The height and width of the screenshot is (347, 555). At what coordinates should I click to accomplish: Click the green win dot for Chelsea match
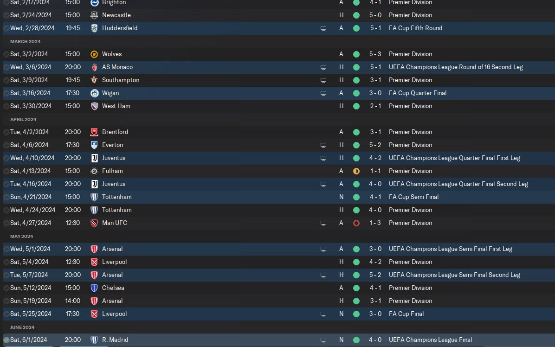click(356, 288)
